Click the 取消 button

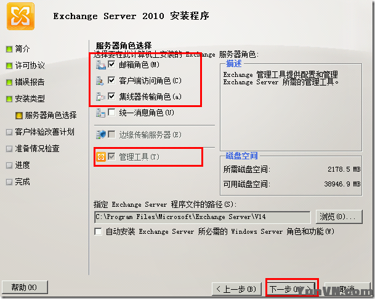347,289
